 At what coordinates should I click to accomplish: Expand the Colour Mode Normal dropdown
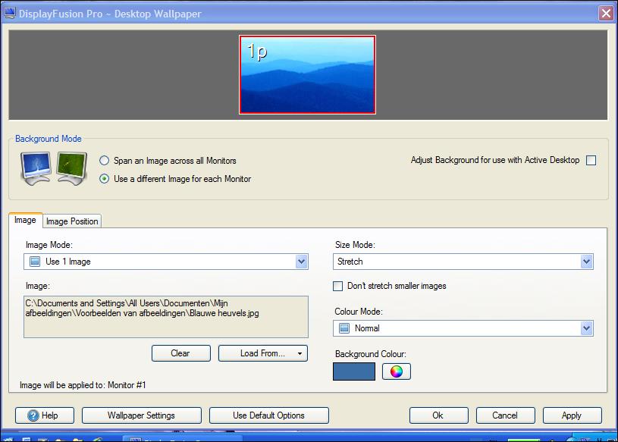tap(586, 328)
